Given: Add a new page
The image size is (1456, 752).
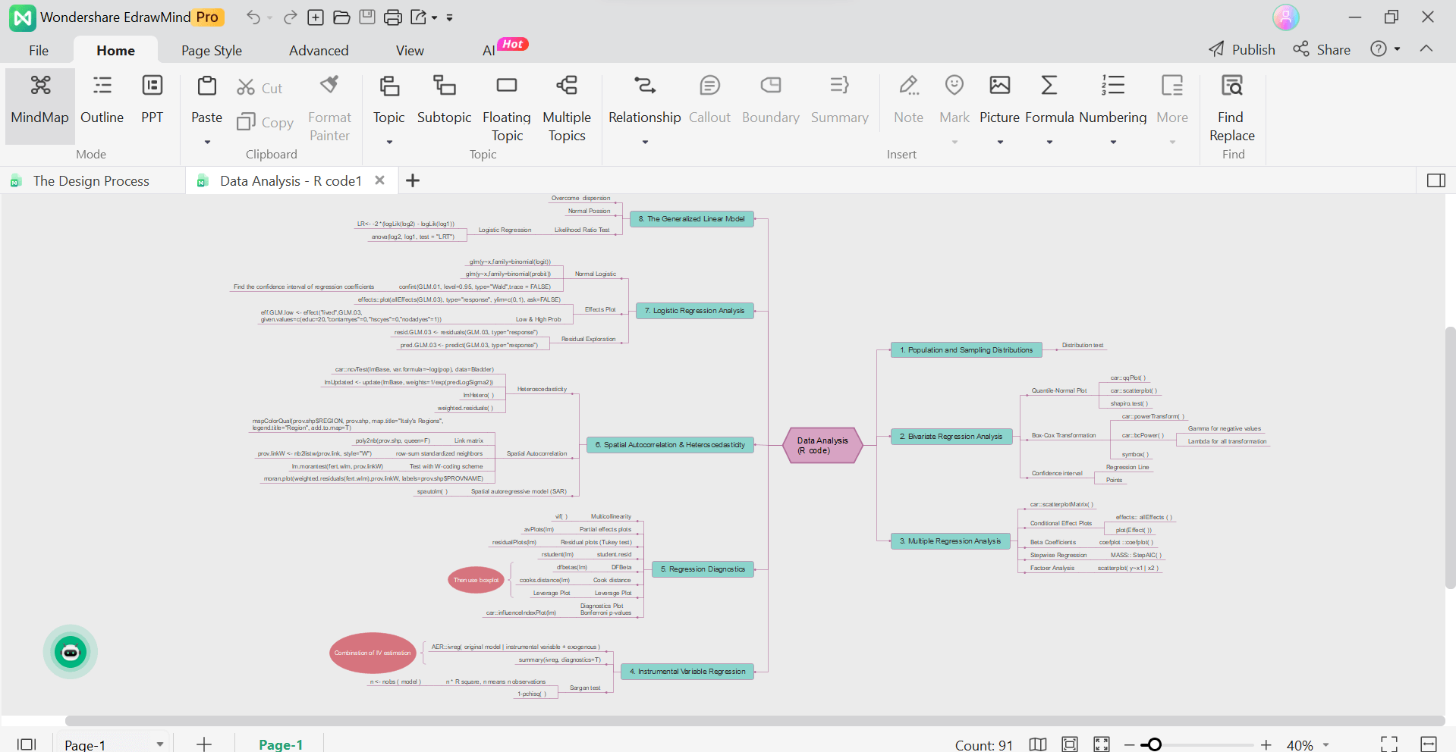Looking at the screenshot, I should [x=204, y=744].
